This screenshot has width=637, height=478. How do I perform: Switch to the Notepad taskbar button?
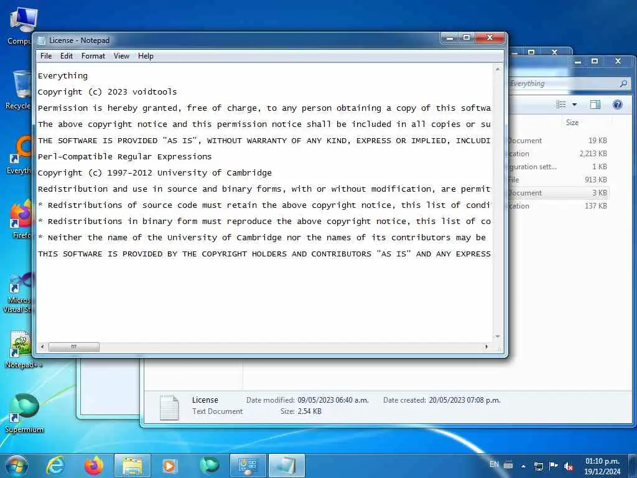pos(286,466)
